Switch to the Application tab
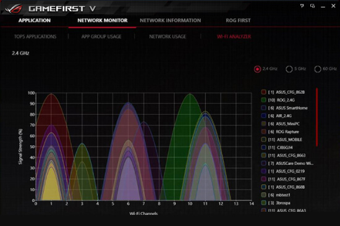340x226 pixels. tap(35, 20)
